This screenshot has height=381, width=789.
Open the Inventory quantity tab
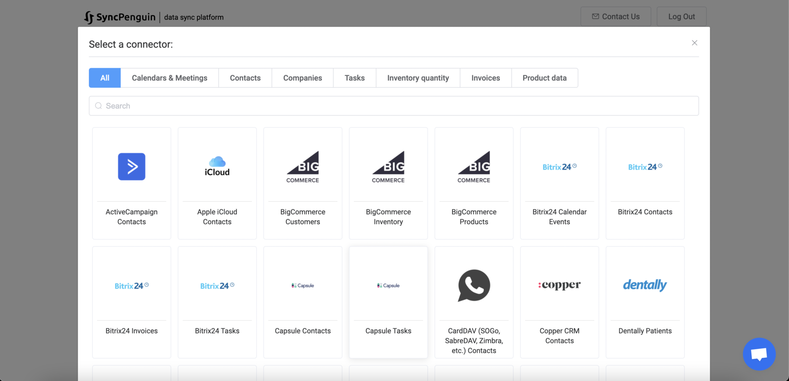point(418,78)
